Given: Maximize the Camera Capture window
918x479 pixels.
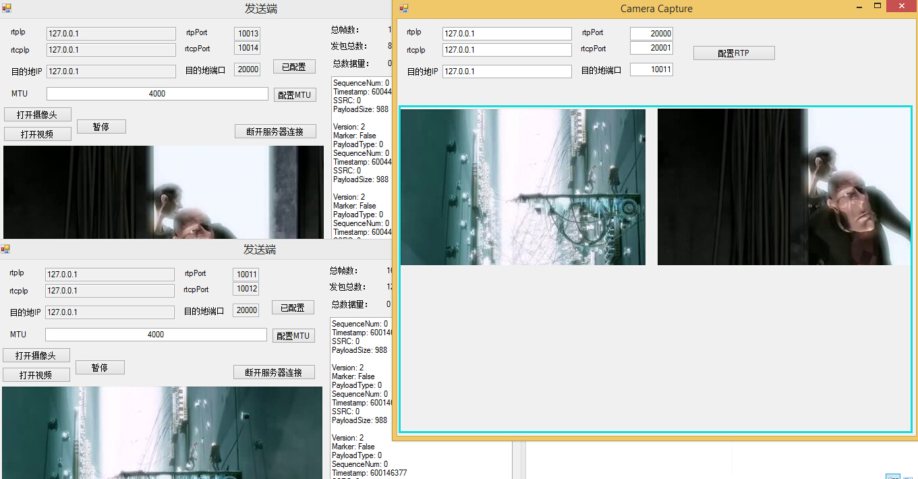Looking at the screenshot, I should (x=878, y=6).
